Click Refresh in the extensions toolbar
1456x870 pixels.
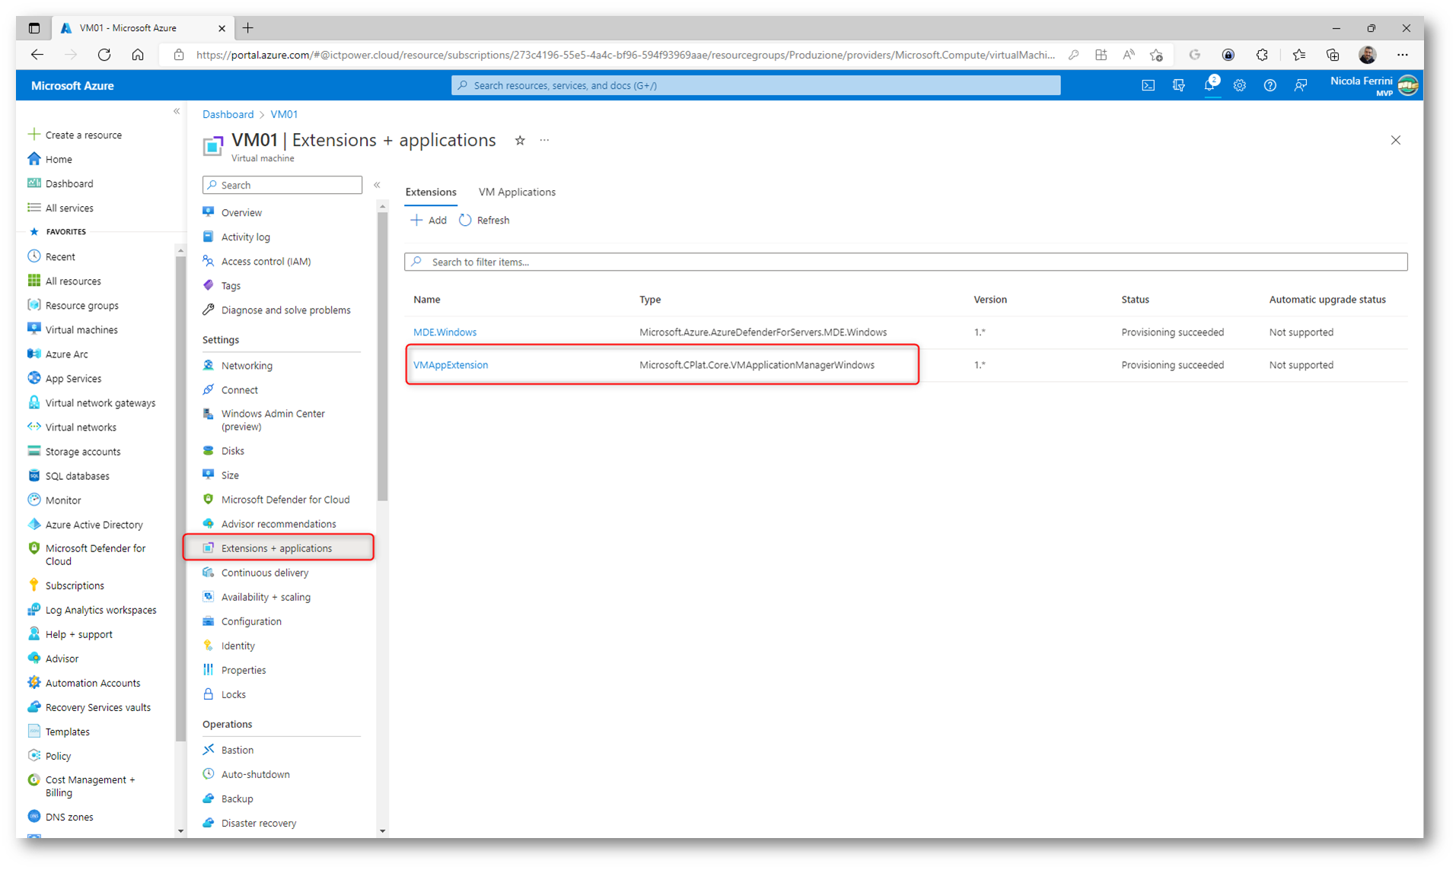coord(484,220)
